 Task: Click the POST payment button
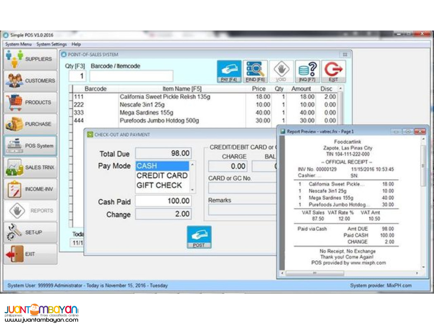(x=199, y=237)
